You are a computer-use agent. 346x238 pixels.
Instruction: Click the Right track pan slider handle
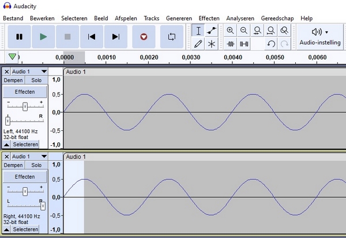pyautogui.click(x=43, y=206)
